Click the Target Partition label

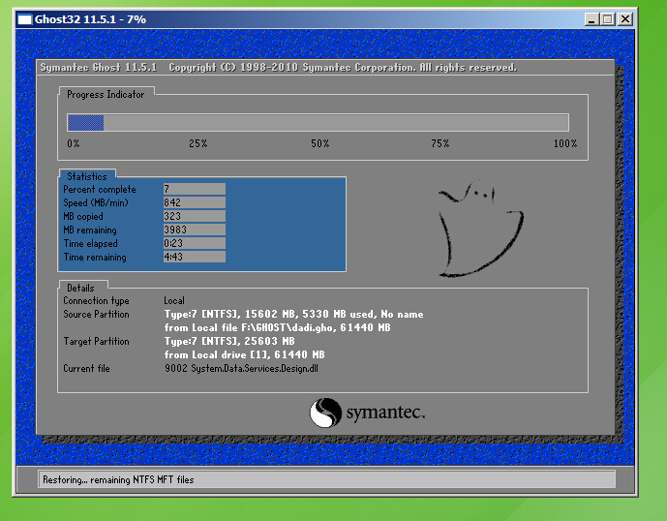click(96, 342)
